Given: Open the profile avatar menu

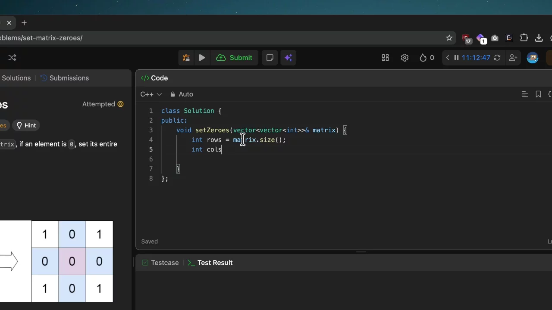Looking at the screenshot, I should click(x=533, y=58).
